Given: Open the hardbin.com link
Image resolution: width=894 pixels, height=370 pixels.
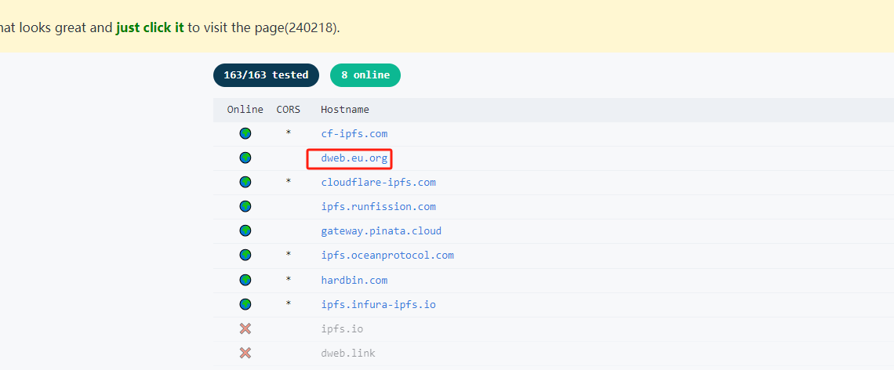Looking at the screenshot, I should coord(354,280).
